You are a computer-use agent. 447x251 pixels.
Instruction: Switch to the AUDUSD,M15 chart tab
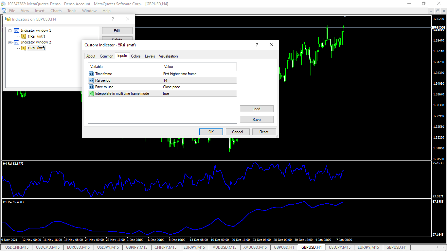pyautogui.click(x=224, y=247)
